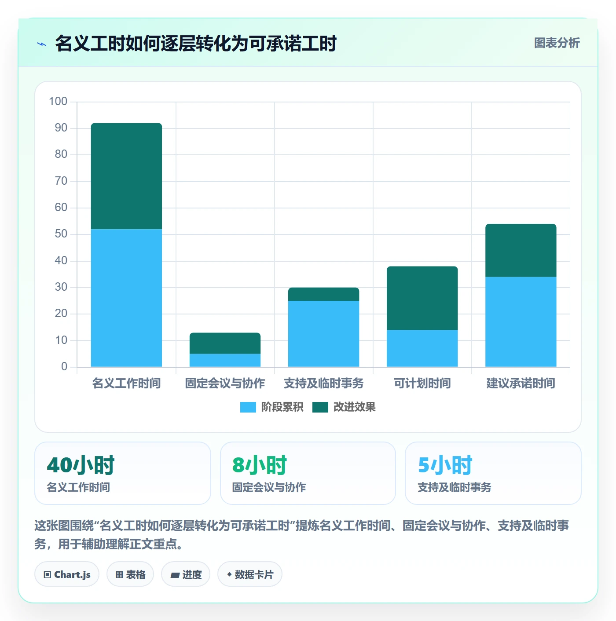This screenshot has height=621, width=616.
Task: Click the 图表分析 label in header
Action: [x=557, y=43]
